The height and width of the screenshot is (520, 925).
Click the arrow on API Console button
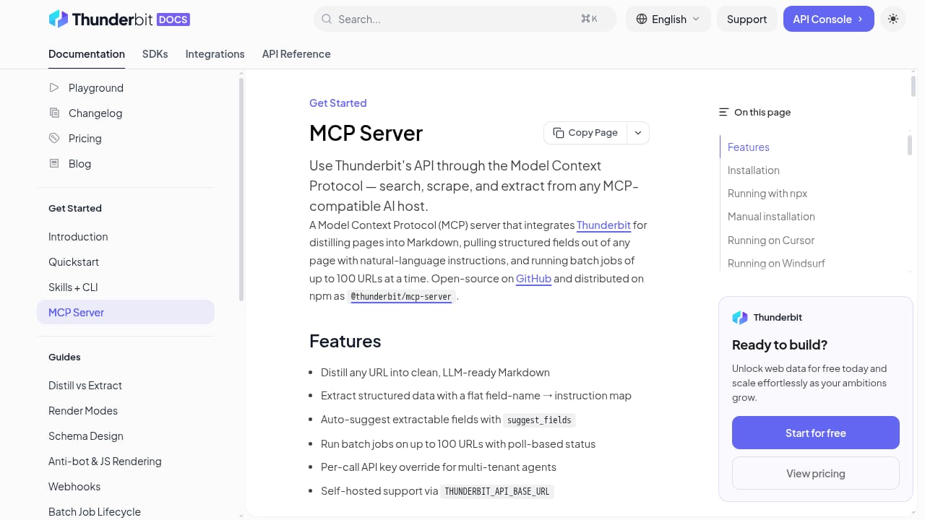(860, 19)
